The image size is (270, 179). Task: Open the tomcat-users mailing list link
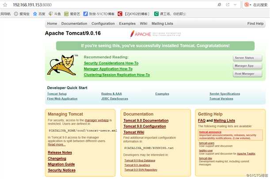pyautogui.click(x=207, y=143)
